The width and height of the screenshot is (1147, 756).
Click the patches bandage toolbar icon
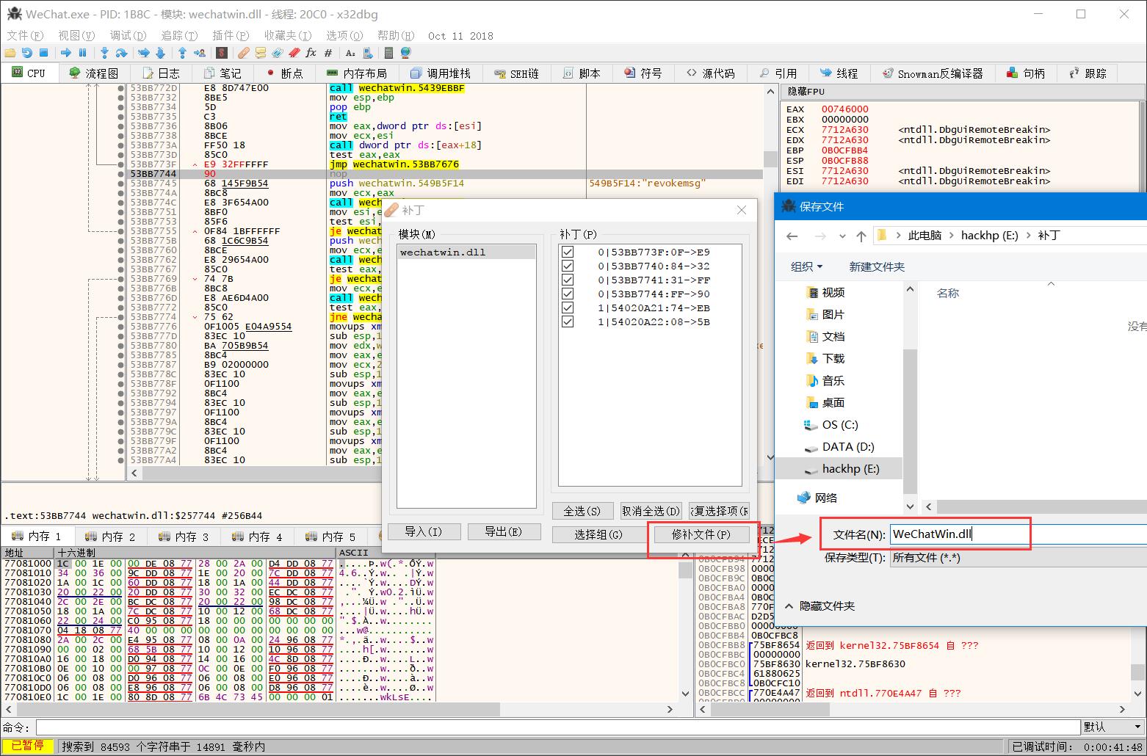244,53
